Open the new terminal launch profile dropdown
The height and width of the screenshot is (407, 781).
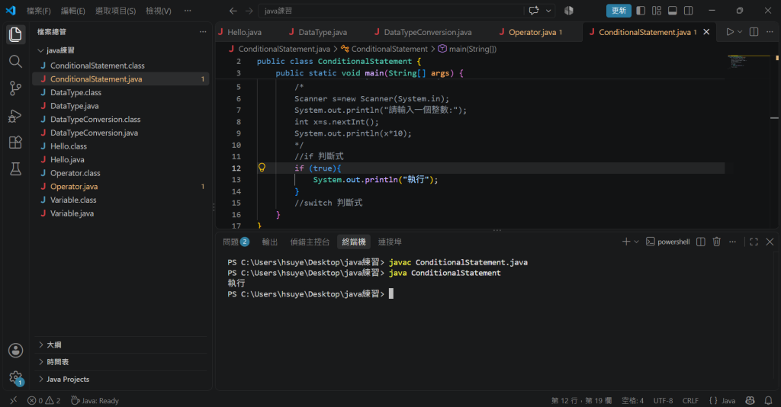(x=636, y=242)
